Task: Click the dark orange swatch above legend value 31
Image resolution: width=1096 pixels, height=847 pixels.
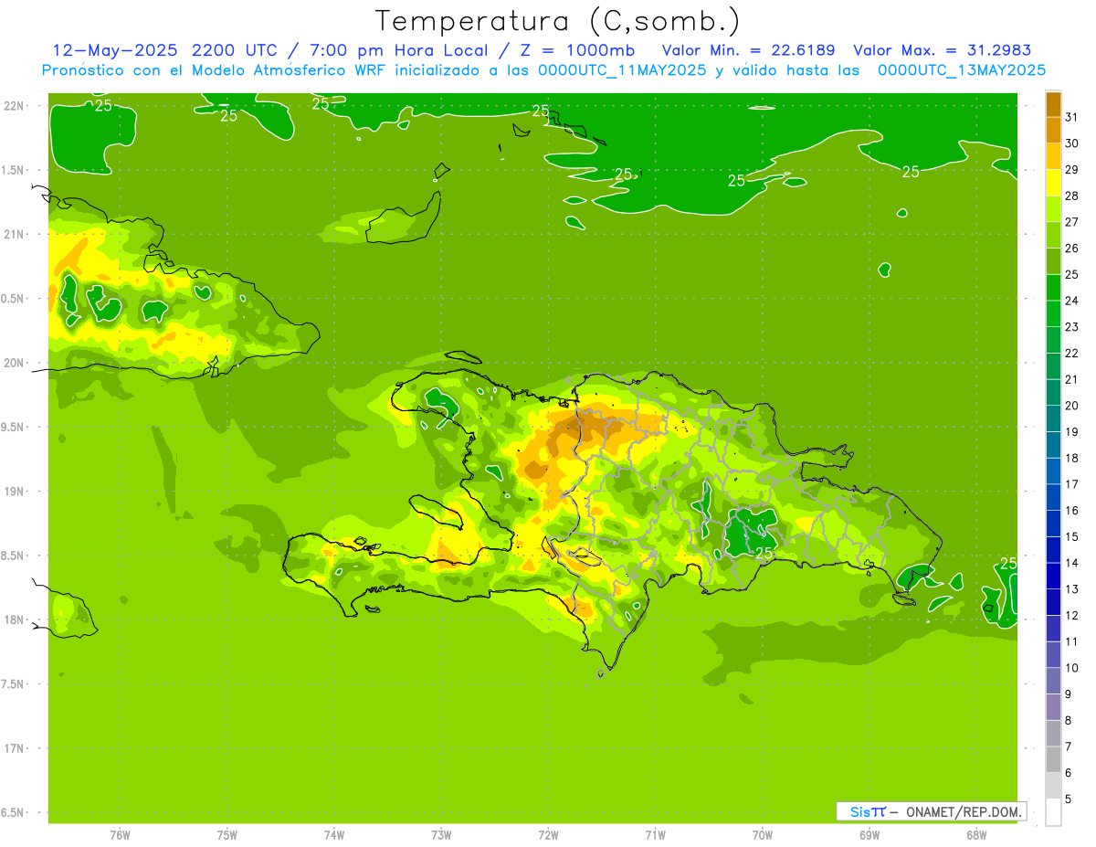Action: (1053, 104)
